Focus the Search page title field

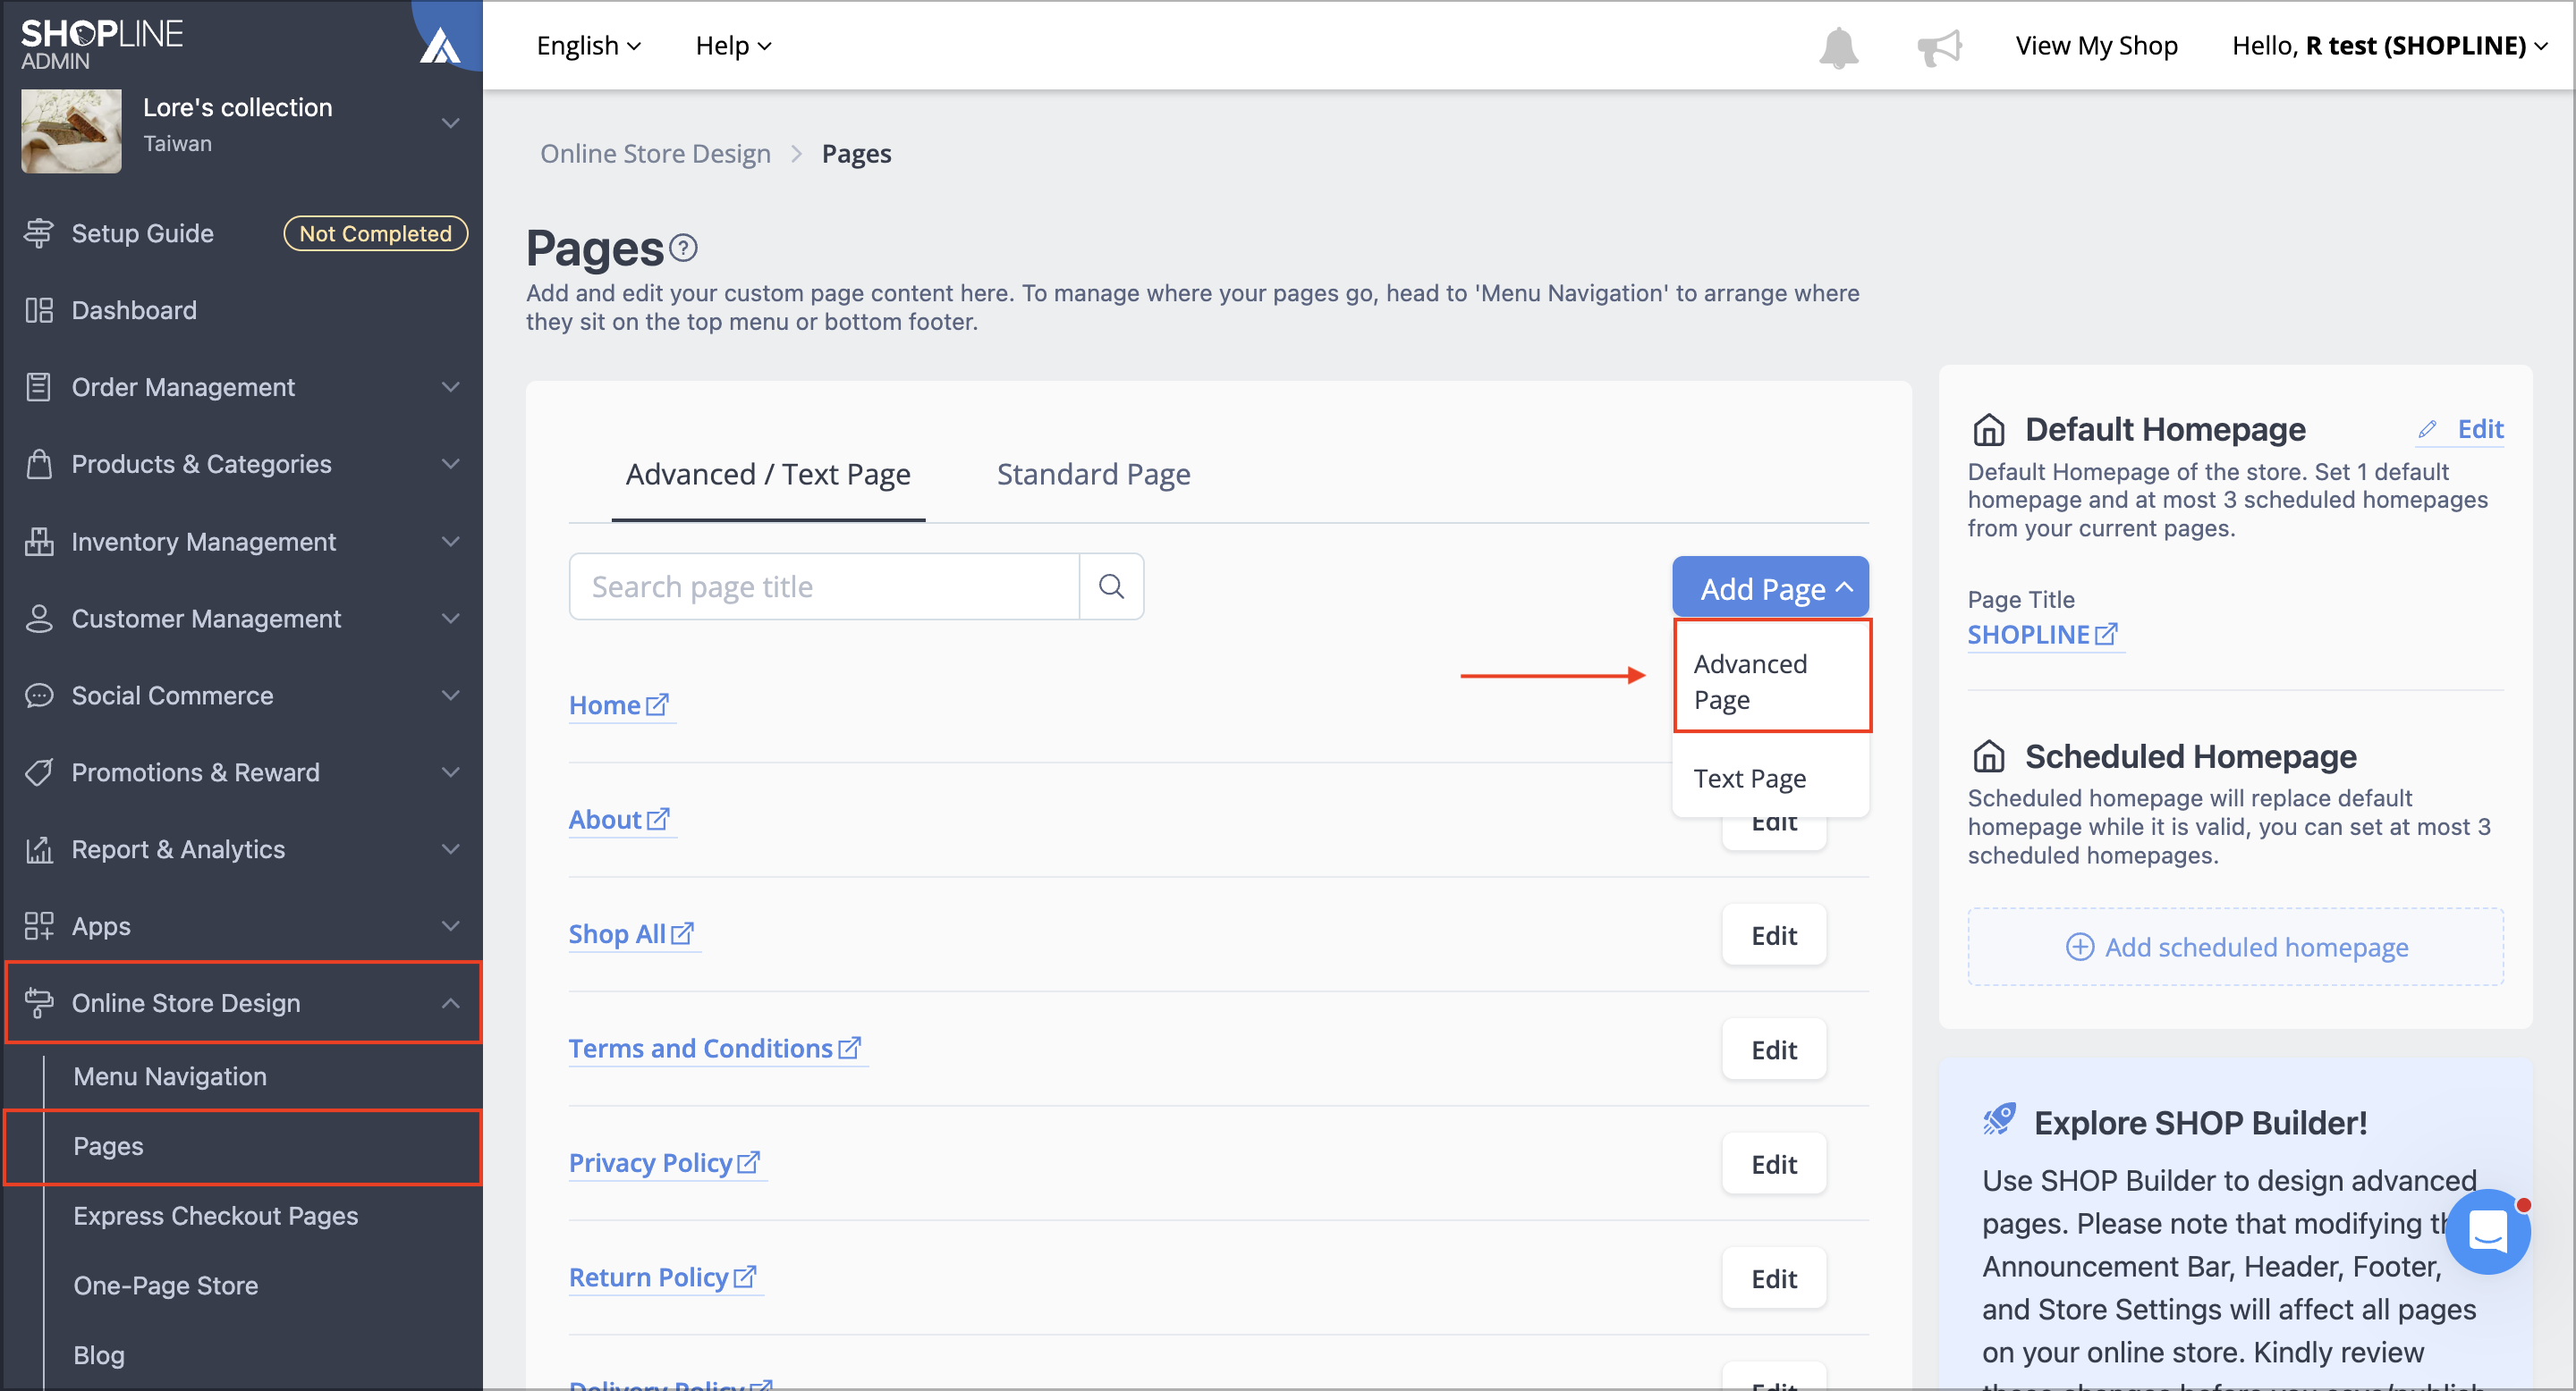(824, 586)
